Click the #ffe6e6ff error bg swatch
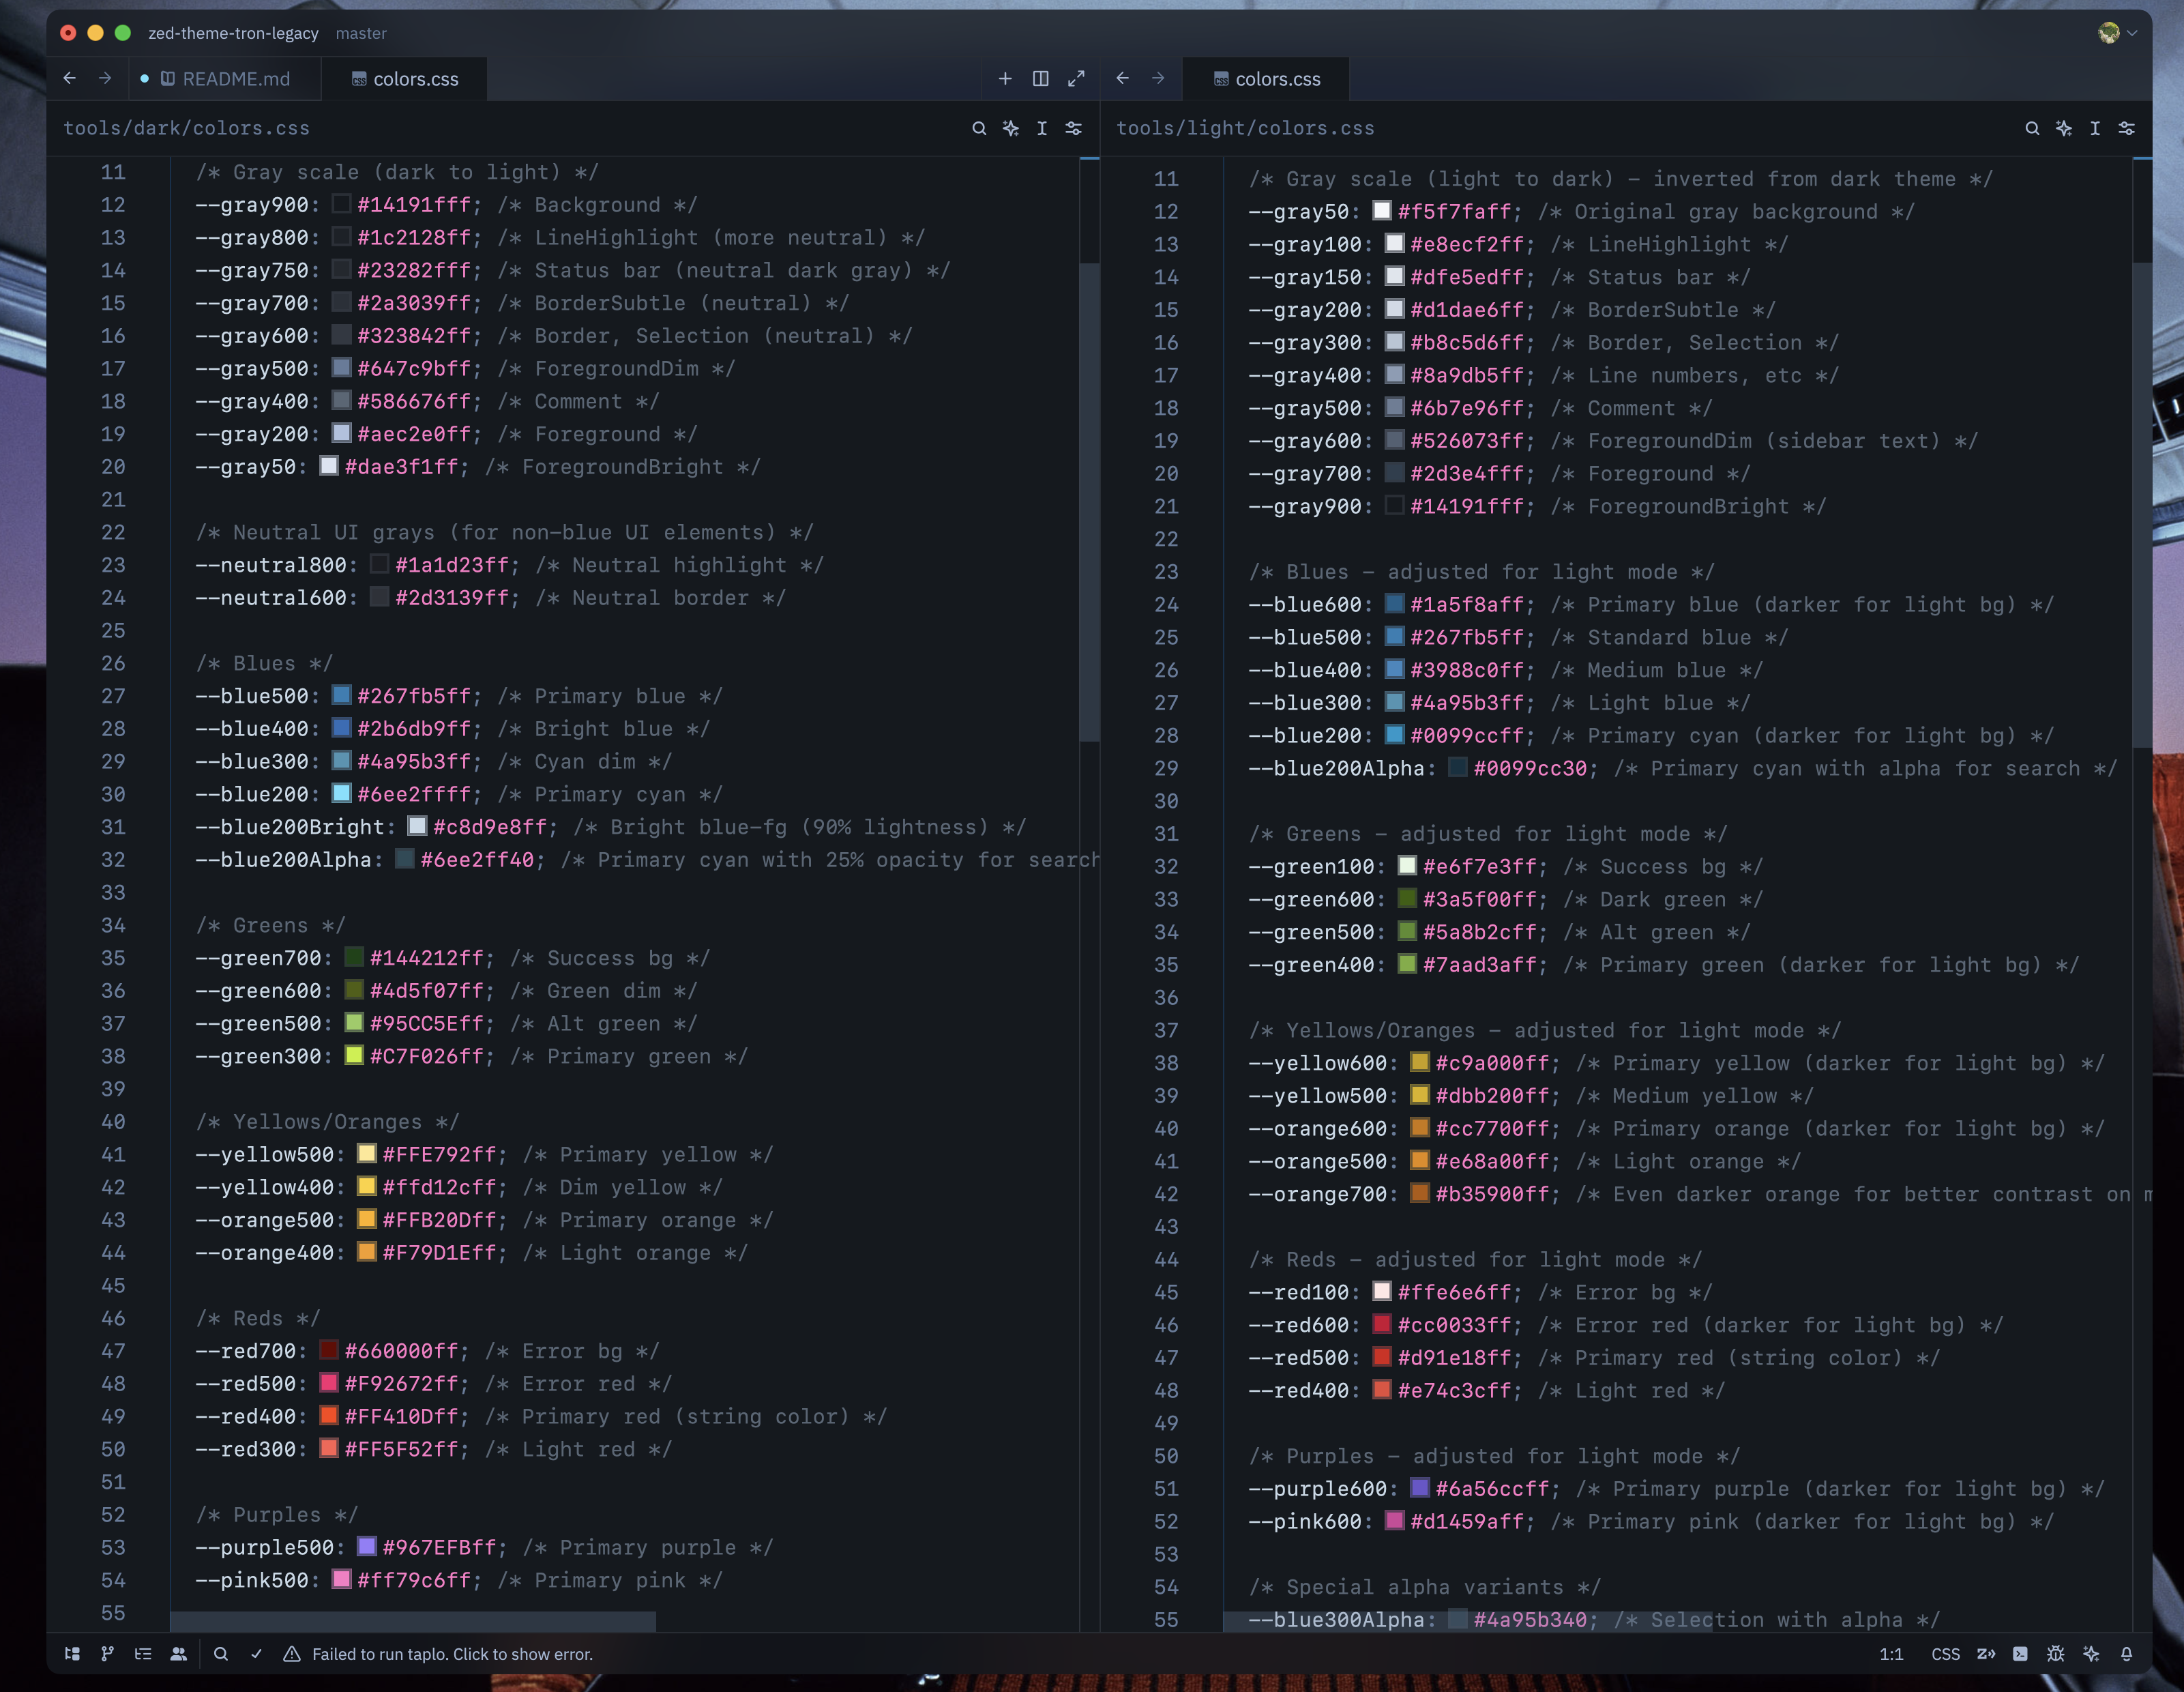The height and width of the screenshot is (1692, 2184). 1382,1292
